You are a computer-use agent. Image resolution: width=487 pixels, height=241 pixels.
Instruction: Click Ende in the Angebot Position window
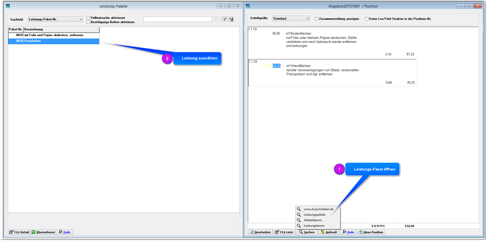pyautogui.click(x=348, y=232)
